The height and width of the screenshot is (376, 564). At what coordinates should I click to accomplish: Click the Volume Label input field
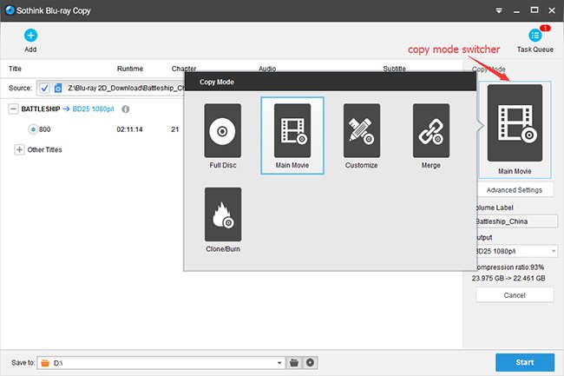coord(515,221)
